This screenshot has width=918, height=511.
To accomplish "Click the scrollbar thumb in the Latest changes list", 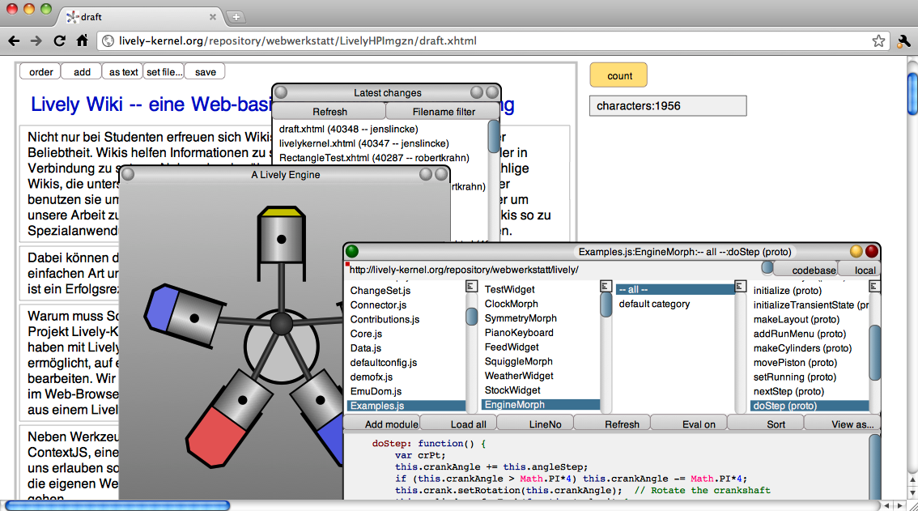I will (x=494, y=136).
